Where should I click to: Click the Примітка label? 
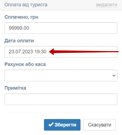(x=15, y=88)
